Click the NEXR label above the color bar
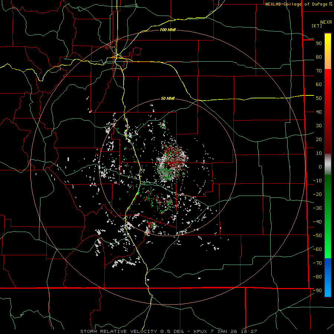Screen dimensions: 334x334 coord(326,22)
